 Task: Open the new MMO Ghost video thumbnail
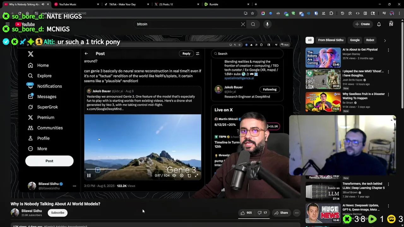pos(323,79)
